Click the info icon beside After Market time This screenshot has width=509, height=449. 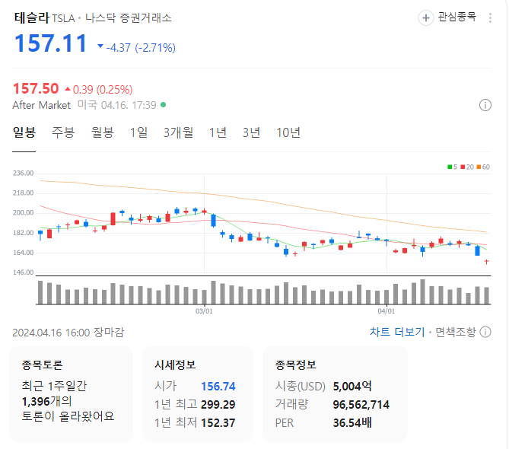click(x=485, y=105)
